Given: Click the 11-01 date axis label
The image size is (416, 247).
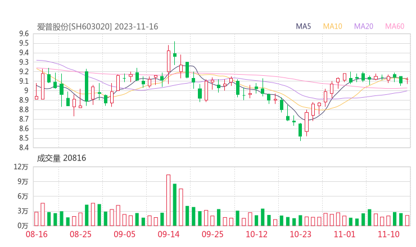Looking at the screenshot, I should [x=345, y=234].
